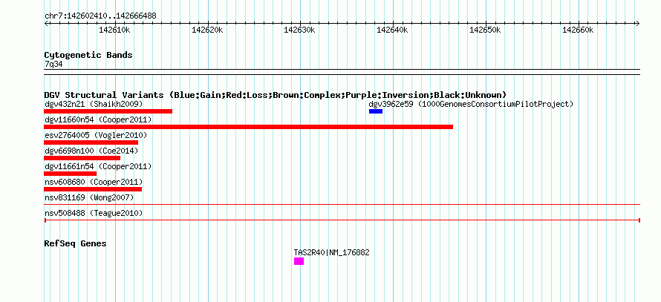The height and width of the screenshot is (302, 661).
Task: Open the nsv608680 (Cooper2011) label
Action: pos(94,182)
